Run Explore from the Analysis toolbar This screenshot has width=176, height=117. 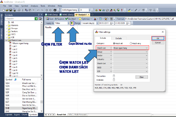click(59, 19)
